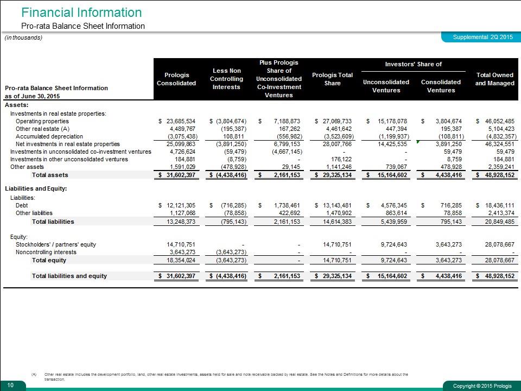Click the 'Other real estate (A)' row label

point(42,129)
